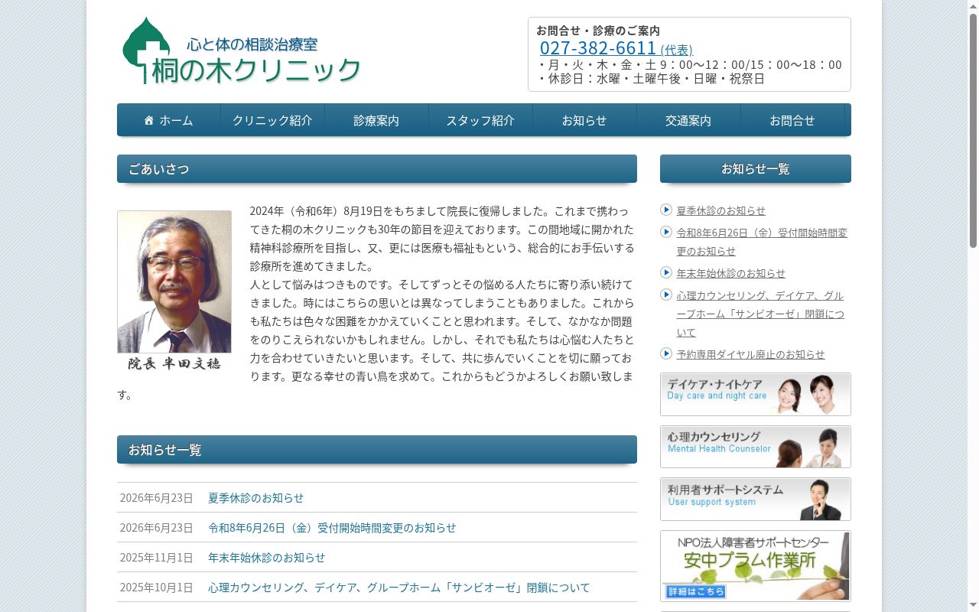The width and height of the screenshot is (979, 612).
Task: Click scrollbar up arrow
Action: (x=973, y=5)
